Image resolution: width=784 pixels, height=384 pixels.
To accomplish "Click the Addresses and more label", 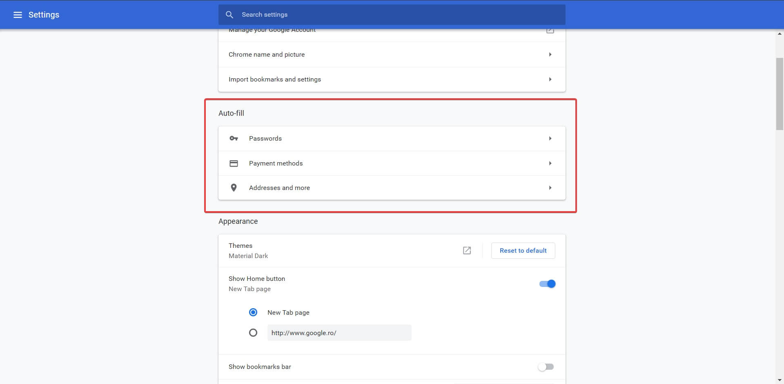I will (279, 188).
